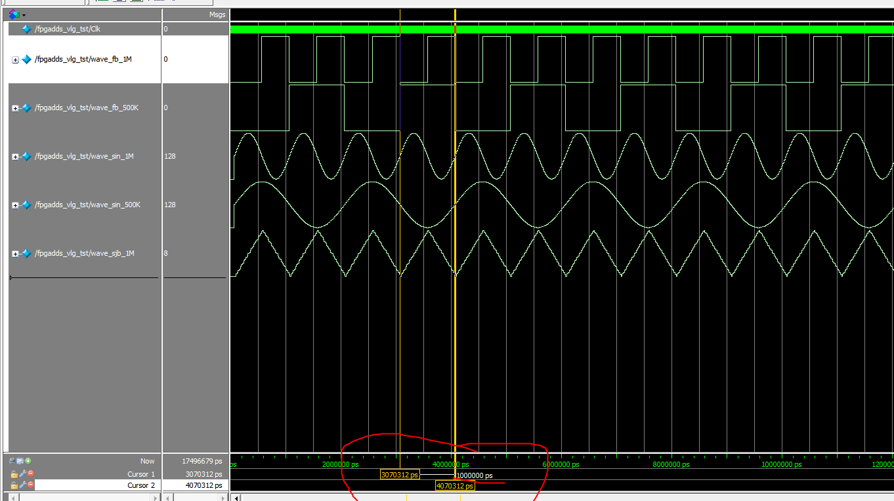Click the wrench icon for Cursor 1
This screenshot has height=501, width=894.
point(22,474)
